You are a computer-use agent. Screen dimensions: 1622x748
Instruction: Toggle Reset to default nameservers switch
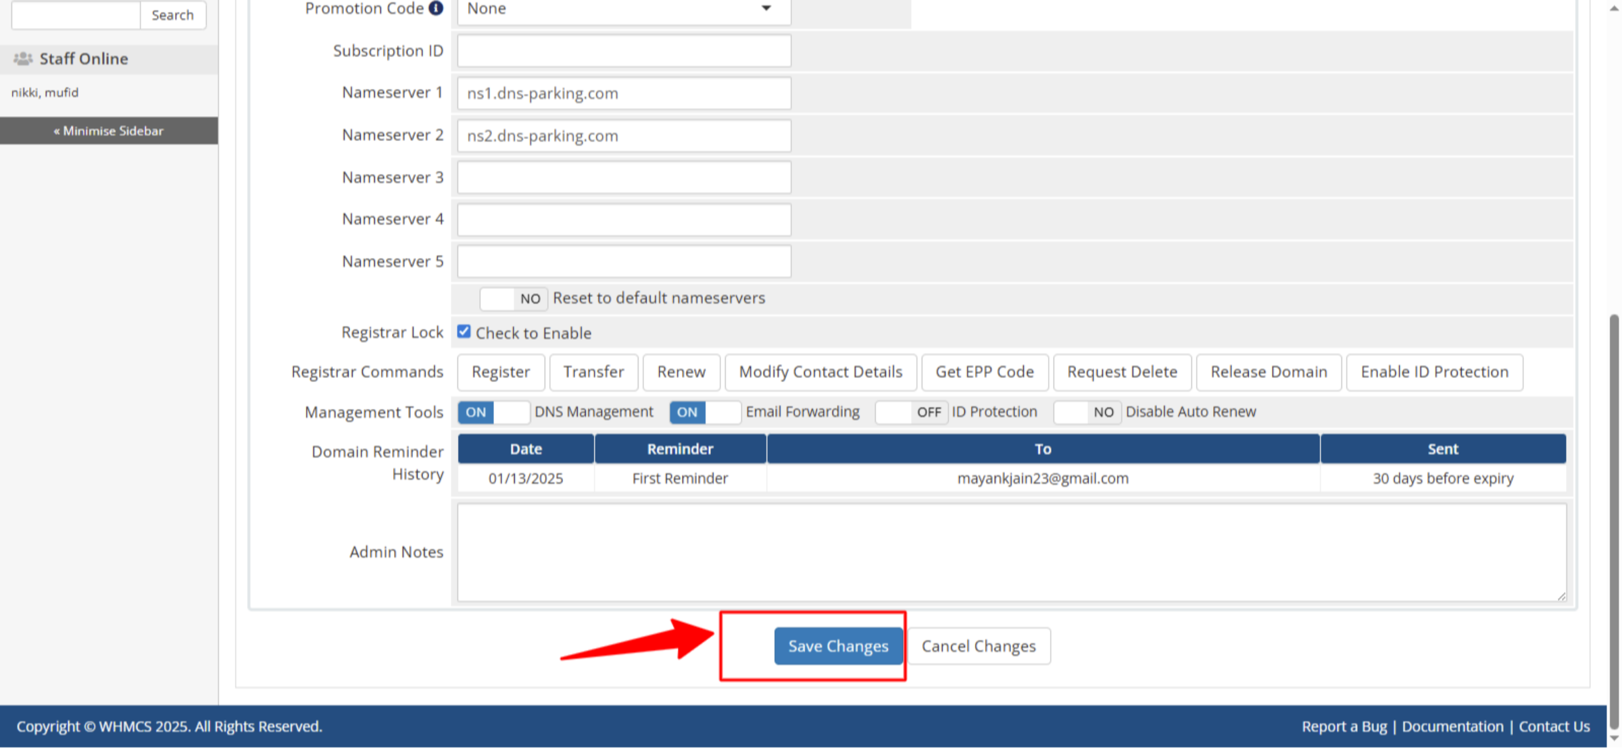[x=513, y=298]
